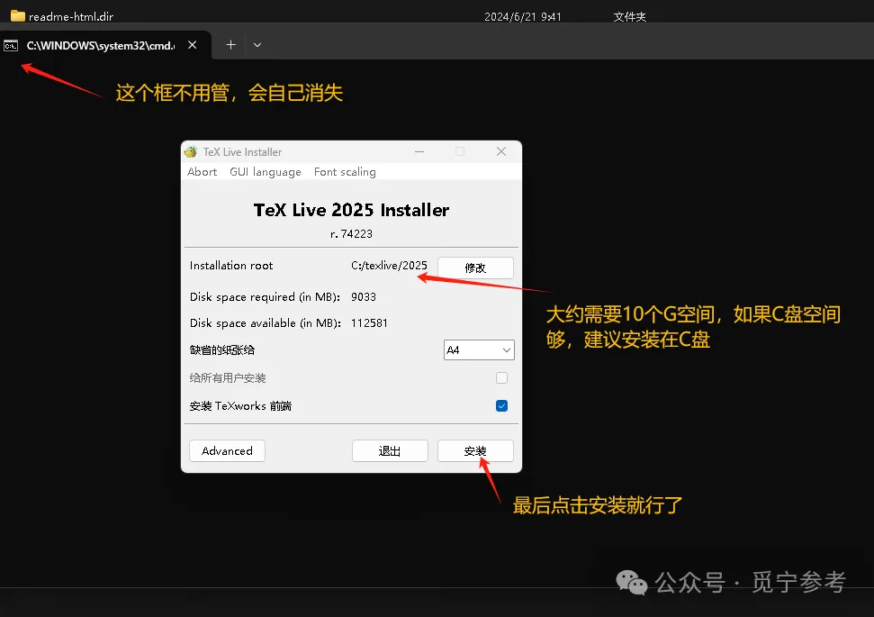Click 修改 to change installation root
The height and width of the screenshot is (617, 874).
(x=475, y=268)
